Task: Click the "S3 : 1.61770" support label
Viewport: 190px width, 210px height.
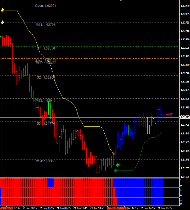Action: [46, 124]
